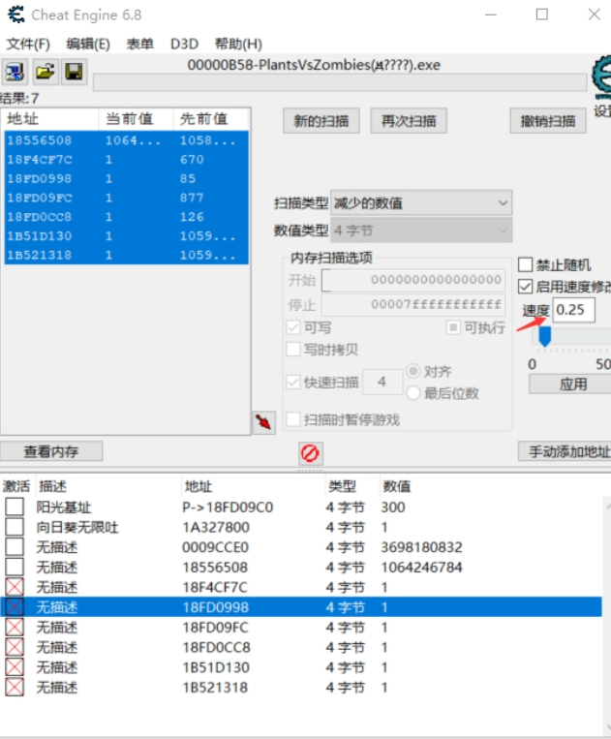Toggle the 快速扫描 checkbox
The image size is (611, 739).
pos(293,383)
